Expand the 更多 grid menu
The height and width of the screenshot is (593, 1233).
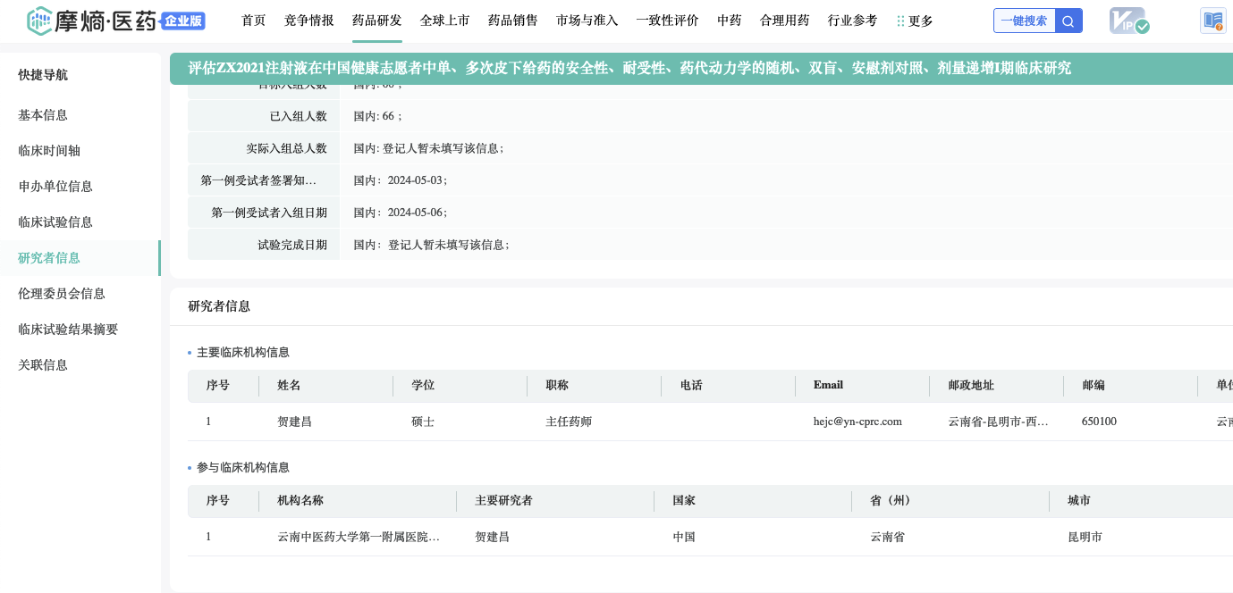(x=915, y=21)
